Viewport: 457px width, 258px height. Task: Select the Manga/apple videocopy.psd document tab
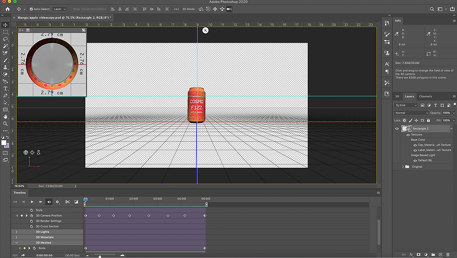pyautogui.click(x=64, y=18)
